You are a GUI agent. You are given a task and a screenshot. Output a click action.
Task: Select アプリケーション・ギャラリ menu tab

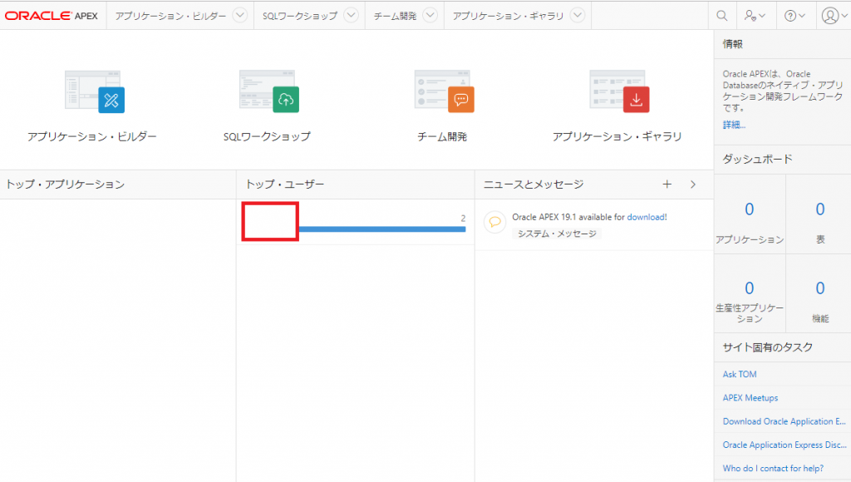pos(508,16)
